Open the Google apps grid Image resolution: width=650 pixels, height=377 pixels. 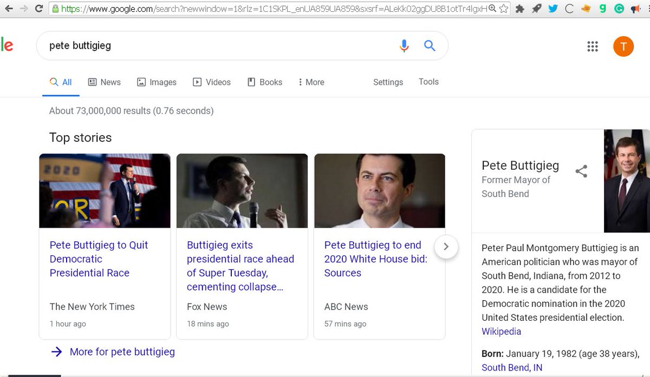(x=593, y=47)
